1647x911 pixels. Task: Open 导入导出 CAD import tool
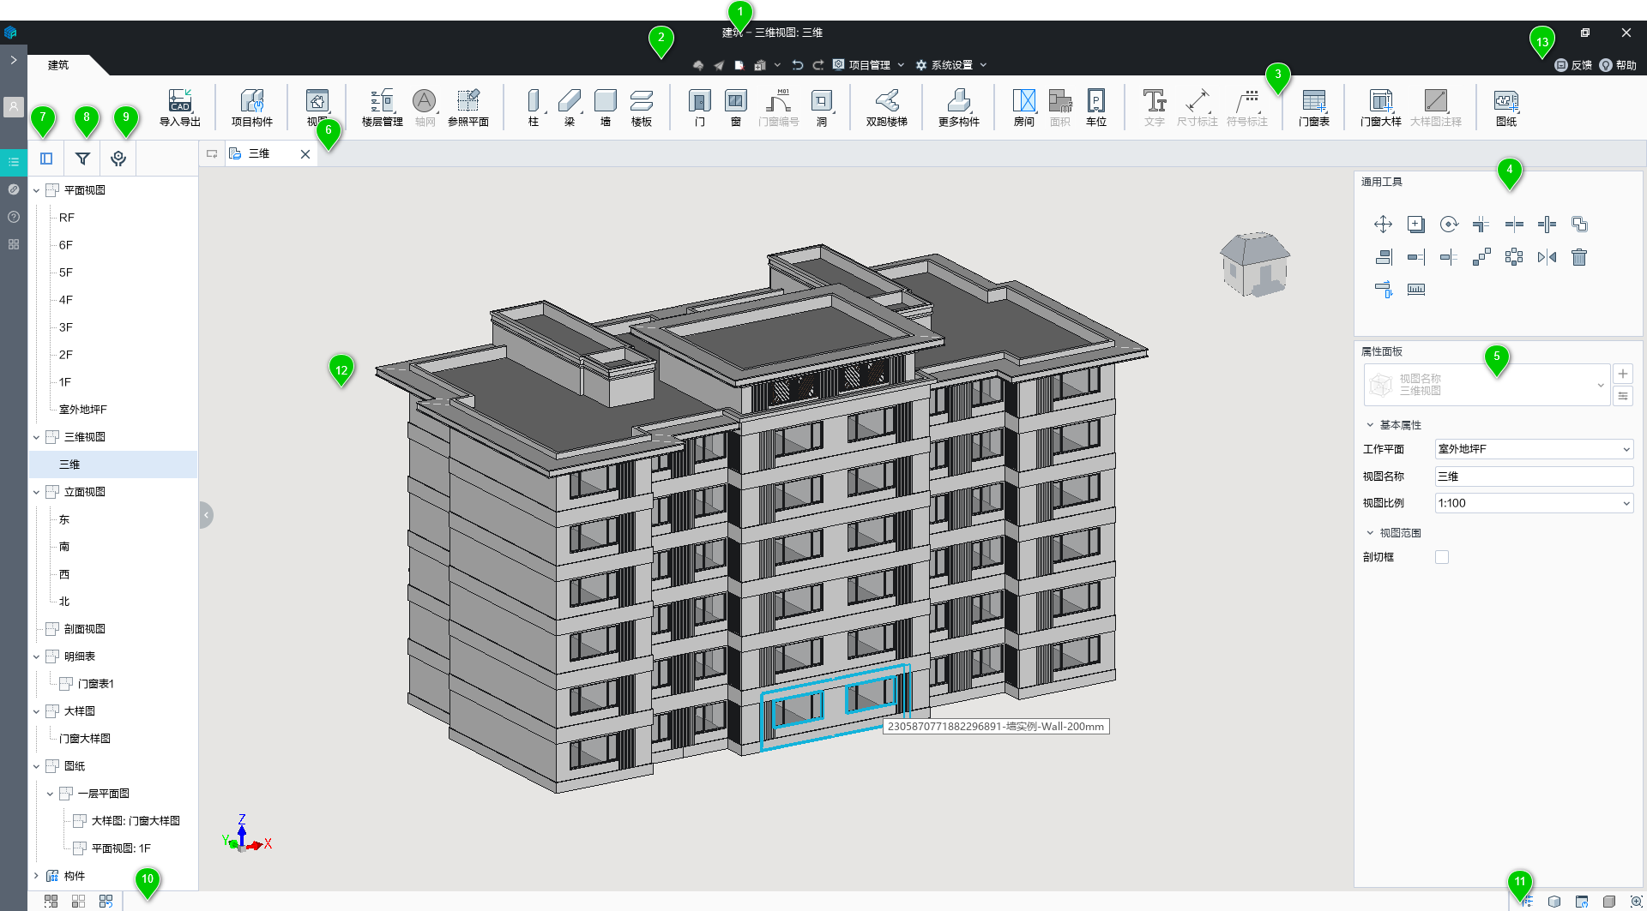(180, 108)
